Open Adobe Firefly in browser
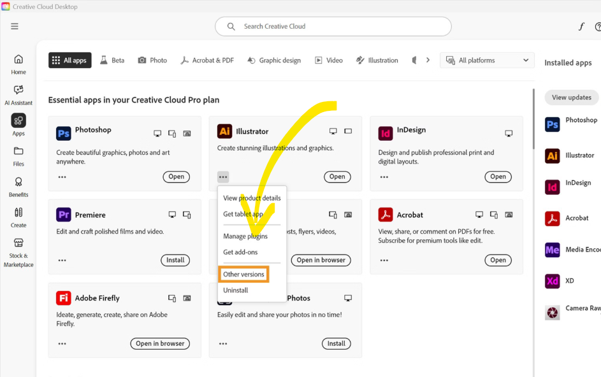The image size is (601, 377). 160,344
